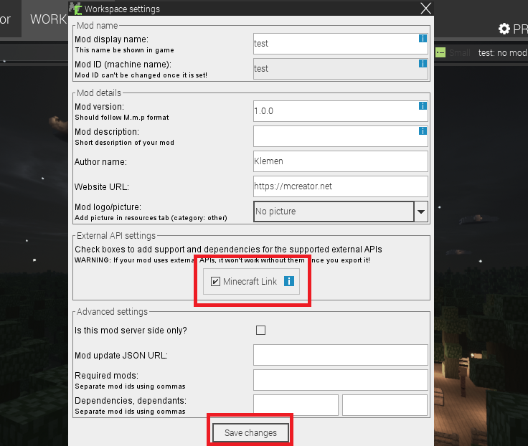Click MCreator logo in dialog title bar

point(76,9)
